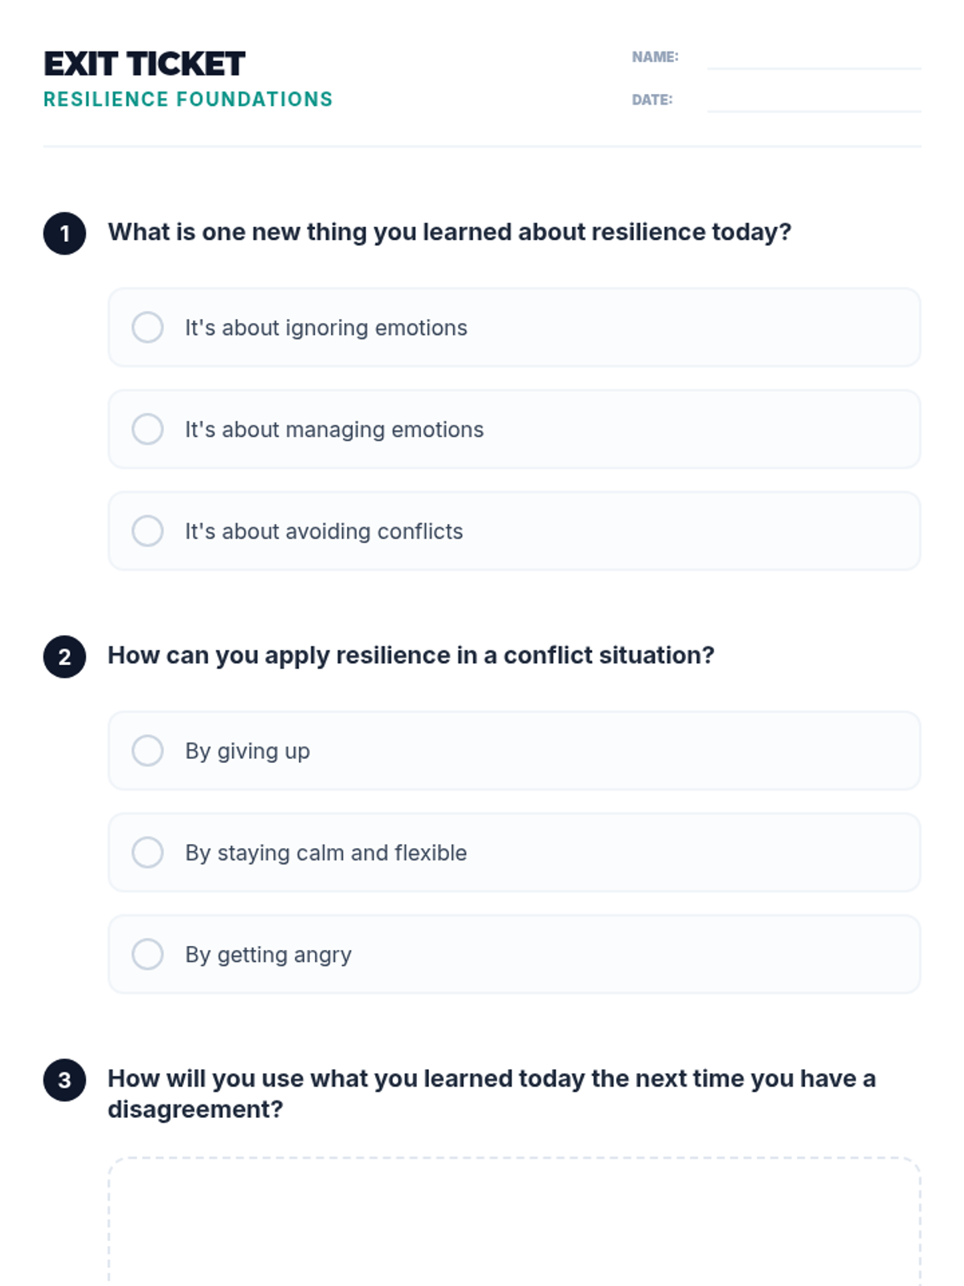Click the "By staying calm and flexible" label
This screenshot has width=964, height=1286.
pyautogui.click(x=325, y=853)
